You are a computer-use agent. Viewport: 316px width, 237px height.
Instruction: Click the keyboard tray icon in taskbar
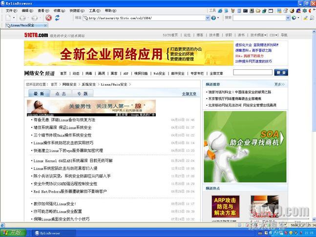click(x=260, y=233)
